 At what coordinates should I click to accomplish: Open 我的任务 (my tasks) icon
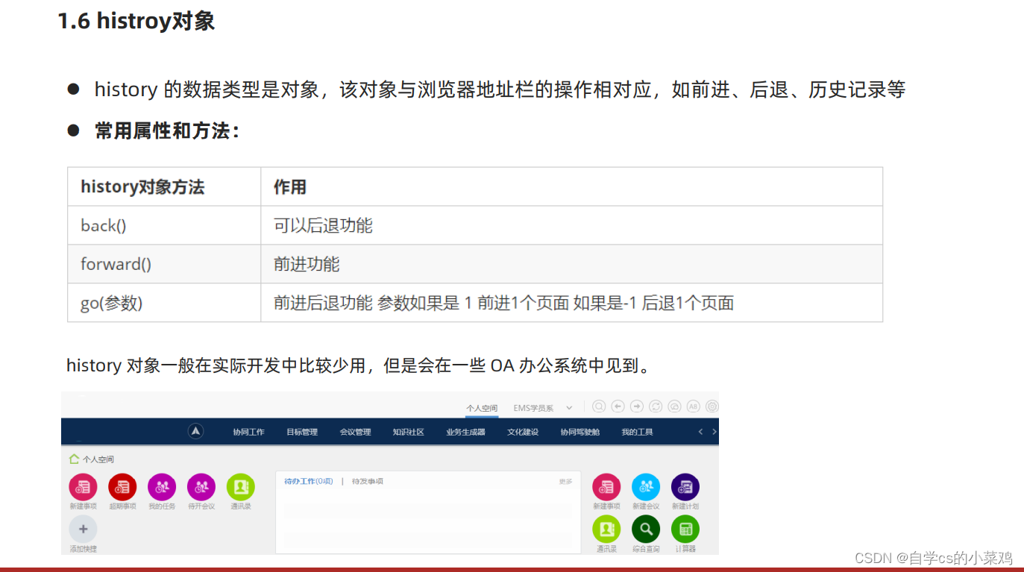coord(162,487)
